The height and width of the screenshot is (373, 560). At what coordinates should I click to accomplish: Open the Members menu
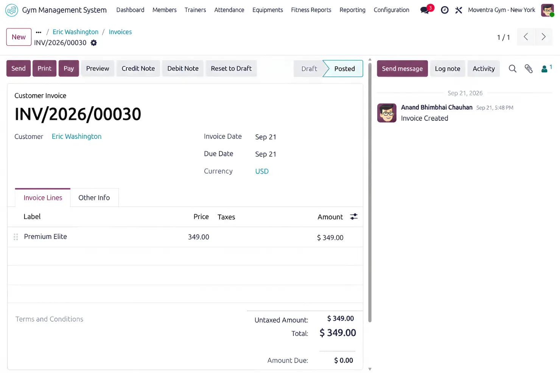[x=165, y=10]
